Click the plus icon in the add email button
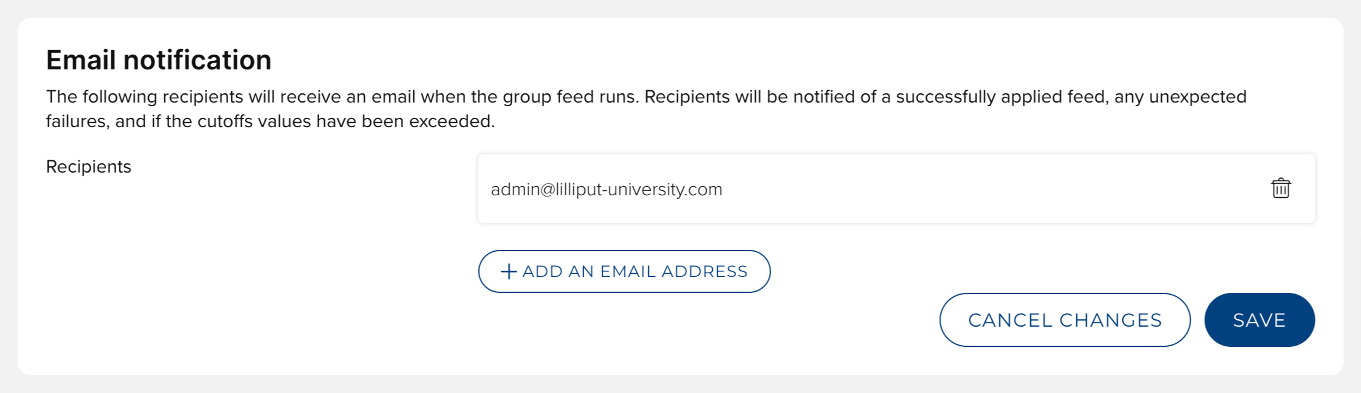Viewport: 1361px width, 393px height. tap(509, 271)
